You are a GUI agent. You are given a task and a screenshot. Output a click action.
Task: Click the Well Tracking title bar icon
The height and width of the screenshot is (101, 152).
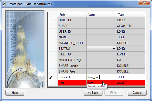pyautogui.click(x=4, y=4)
